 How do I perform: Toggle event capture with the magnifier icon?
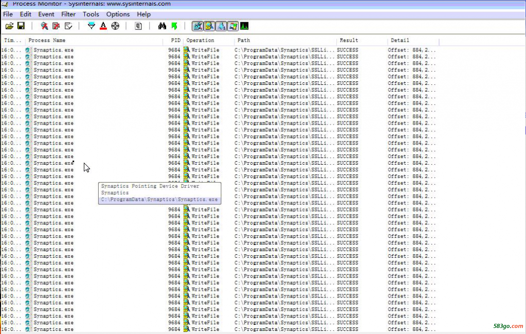point(44,26)
